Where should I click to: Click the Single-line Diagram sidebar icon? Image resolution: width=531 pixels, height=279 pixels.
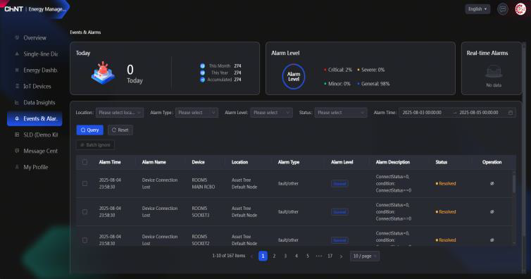point(17,54)
